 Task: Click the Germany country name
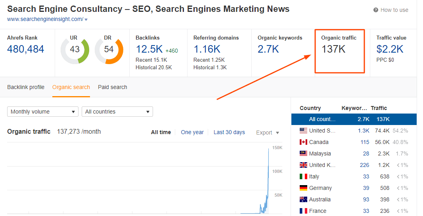click(x=320, y=188)
